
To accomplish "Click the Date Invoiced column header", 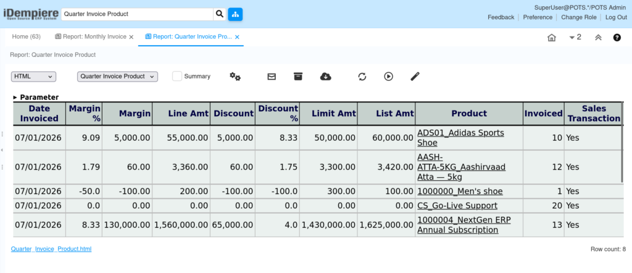I will click(x=39, y=114).
